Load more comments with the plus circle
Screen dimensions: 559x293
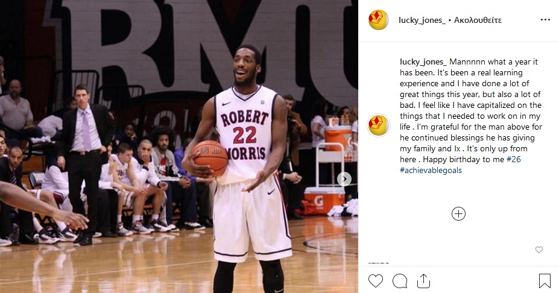click(458, 214)
